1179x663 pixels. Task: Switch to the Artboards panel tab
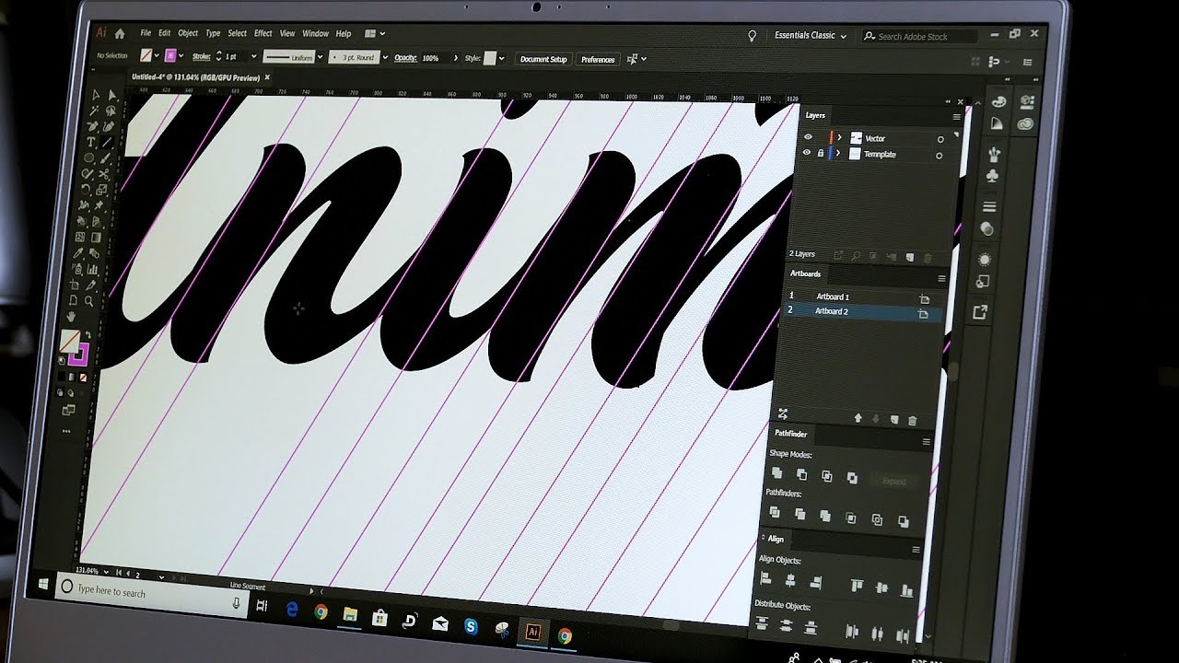[x=805, y=273]
